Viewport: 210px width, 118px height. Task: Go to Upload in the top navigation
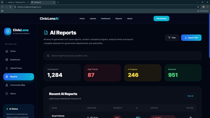click(93, 18)
